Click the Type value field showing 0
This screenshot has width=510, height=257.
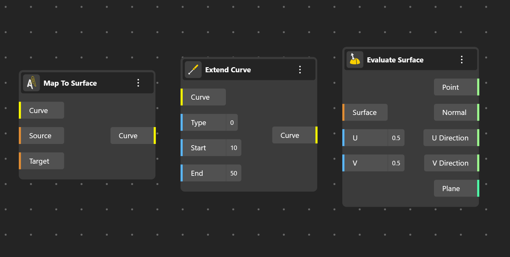click(232, 123)
